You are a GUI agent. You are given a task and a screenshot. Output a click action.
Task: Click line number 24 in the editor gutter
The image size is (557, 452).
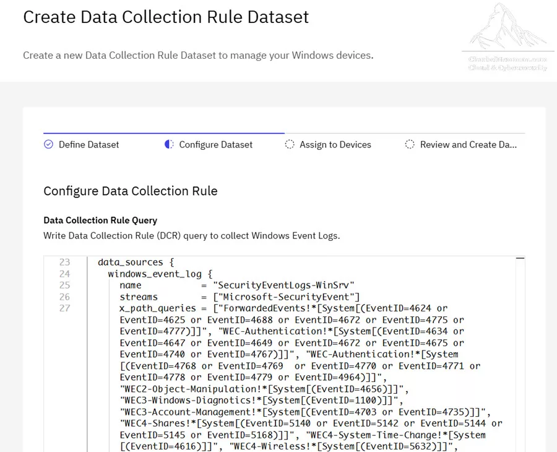pos(64,274)
